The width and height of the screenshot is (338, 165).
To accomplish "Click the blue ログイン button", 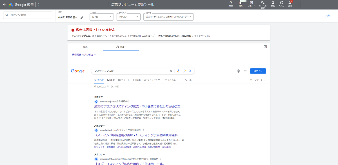I will pyautogui.click(x=258, y=71).
